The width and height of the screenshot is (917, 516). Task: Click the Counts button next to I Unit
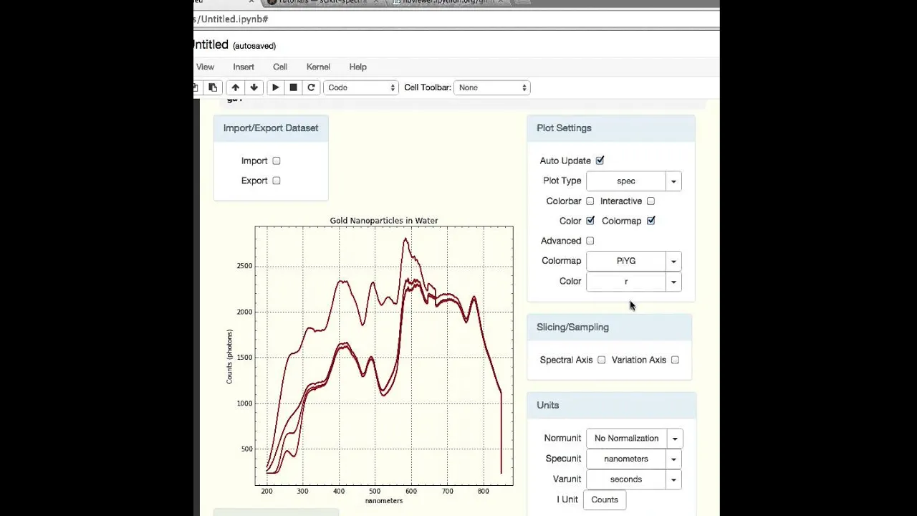(x=605, y=500)
